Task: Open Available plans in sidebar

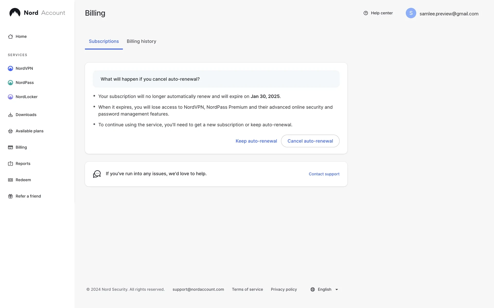Action: [x=30, y=131]
